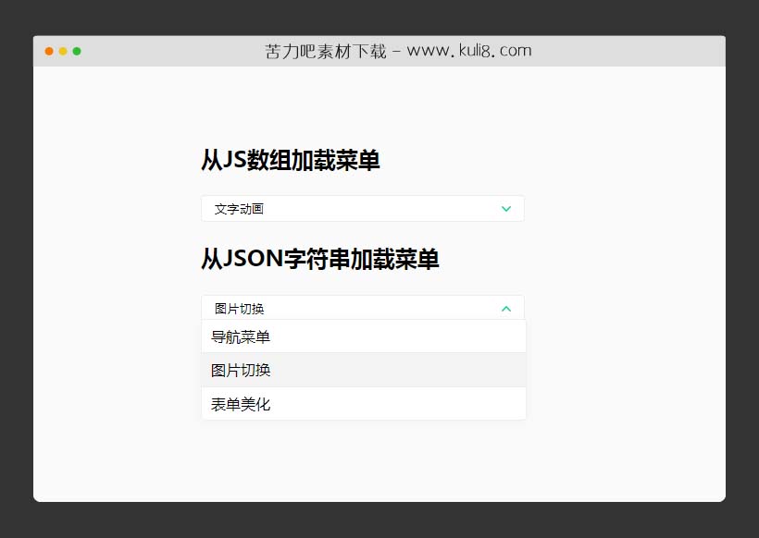Click the downward chevron next to 文字动画

506,208
